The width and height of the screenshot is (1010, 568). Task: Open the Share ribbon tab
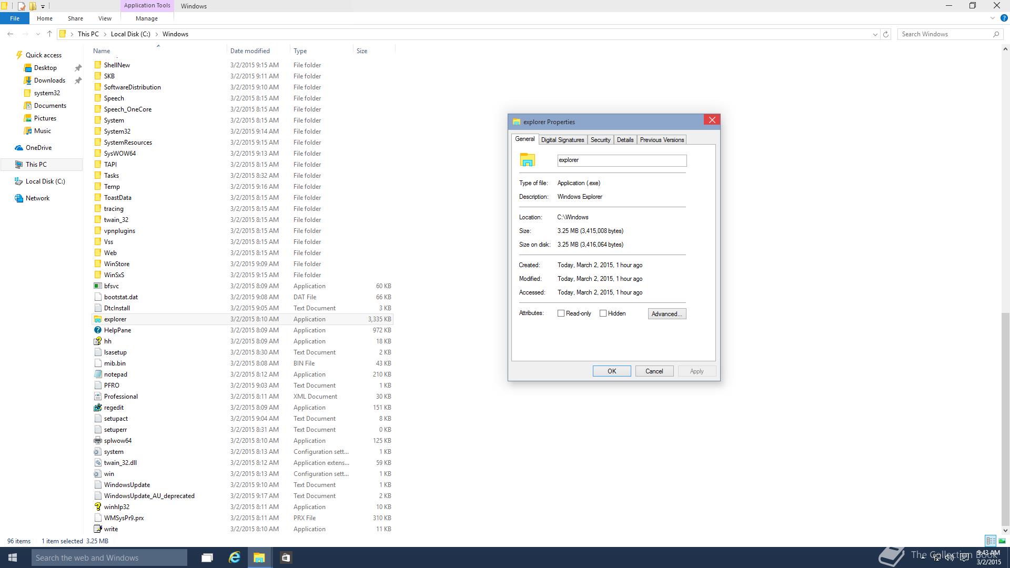click(75, 18)
